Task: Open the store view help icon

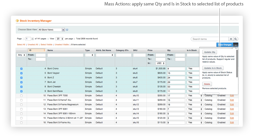Action: click(67, 30)
